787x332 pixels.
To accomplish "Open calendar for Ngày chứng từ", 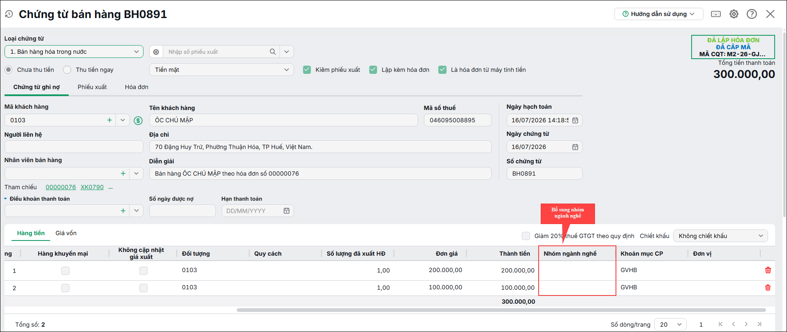I will [575, 147].
